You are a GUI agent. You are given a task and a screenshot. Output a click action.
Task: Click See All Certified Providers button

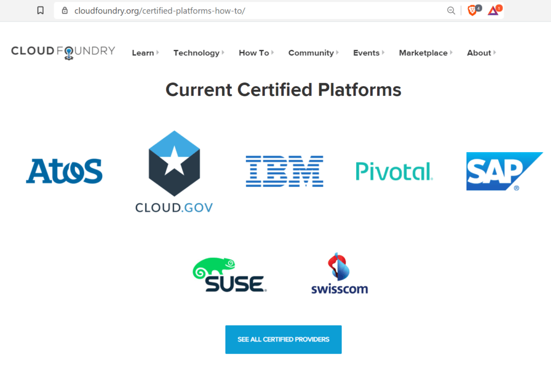283,339
